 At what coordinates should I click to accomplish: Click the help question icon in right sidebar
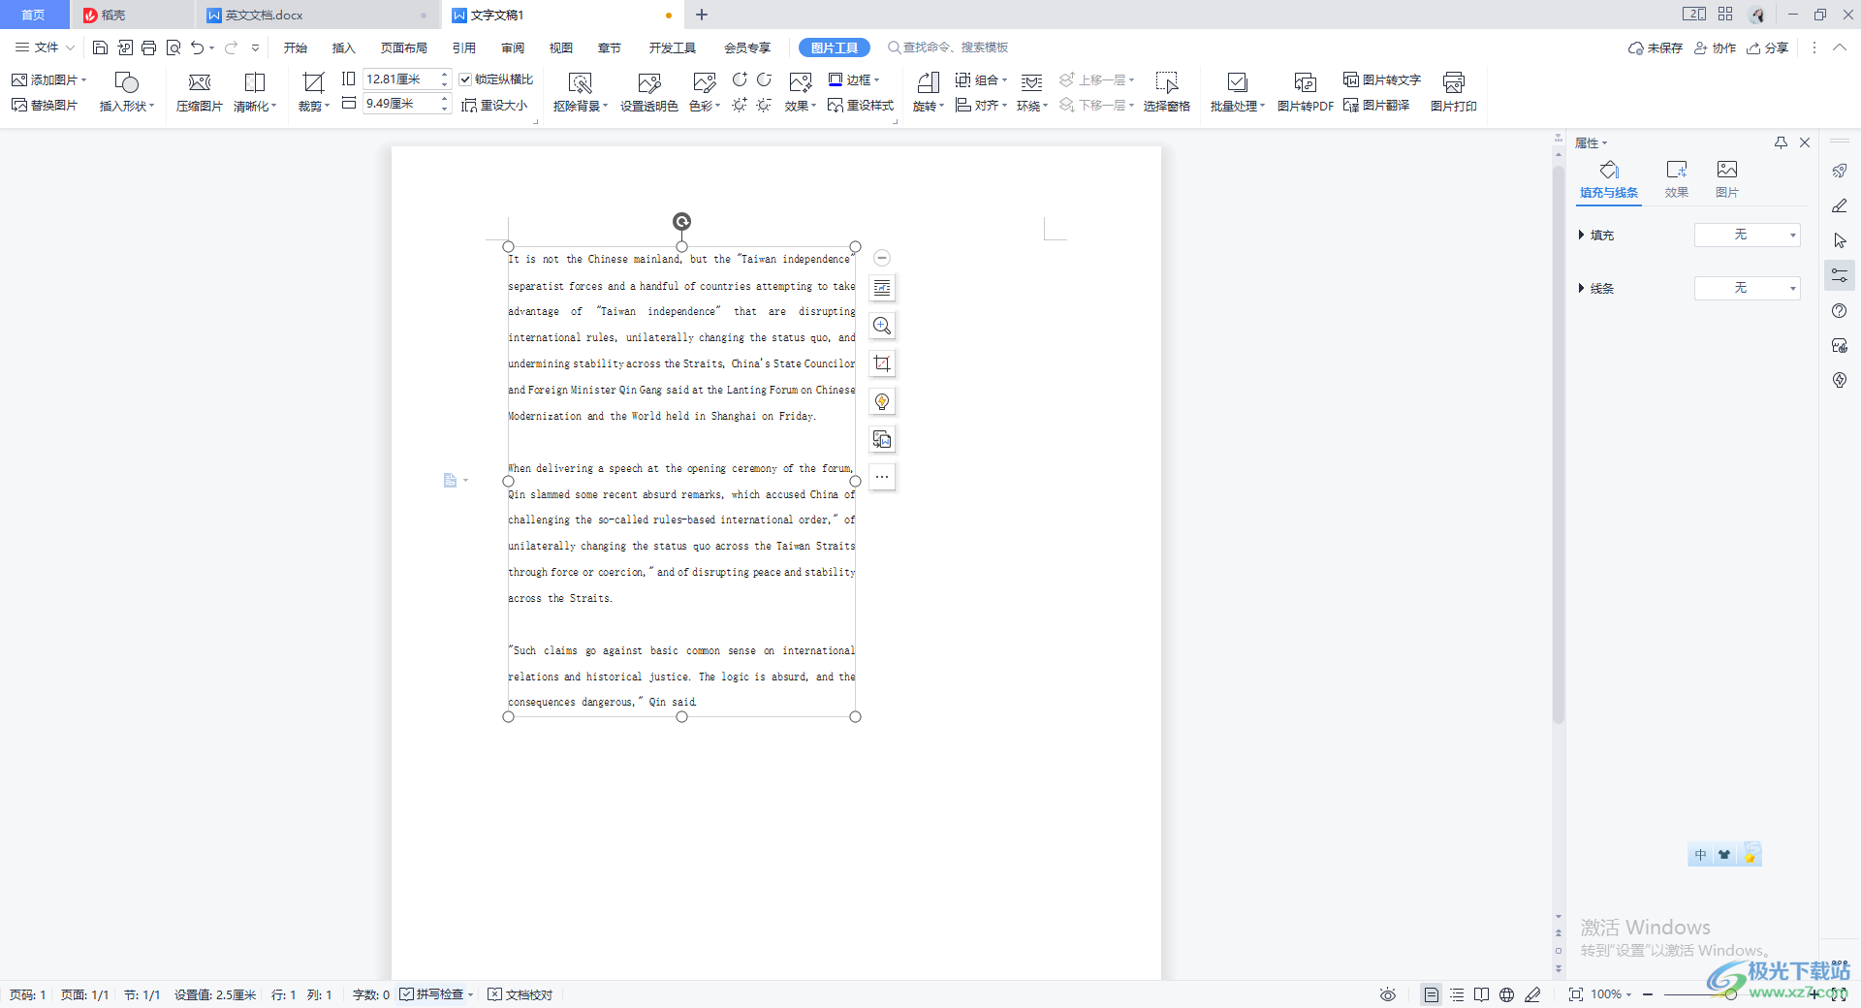pyautogui.click(x=1840, y=310)
